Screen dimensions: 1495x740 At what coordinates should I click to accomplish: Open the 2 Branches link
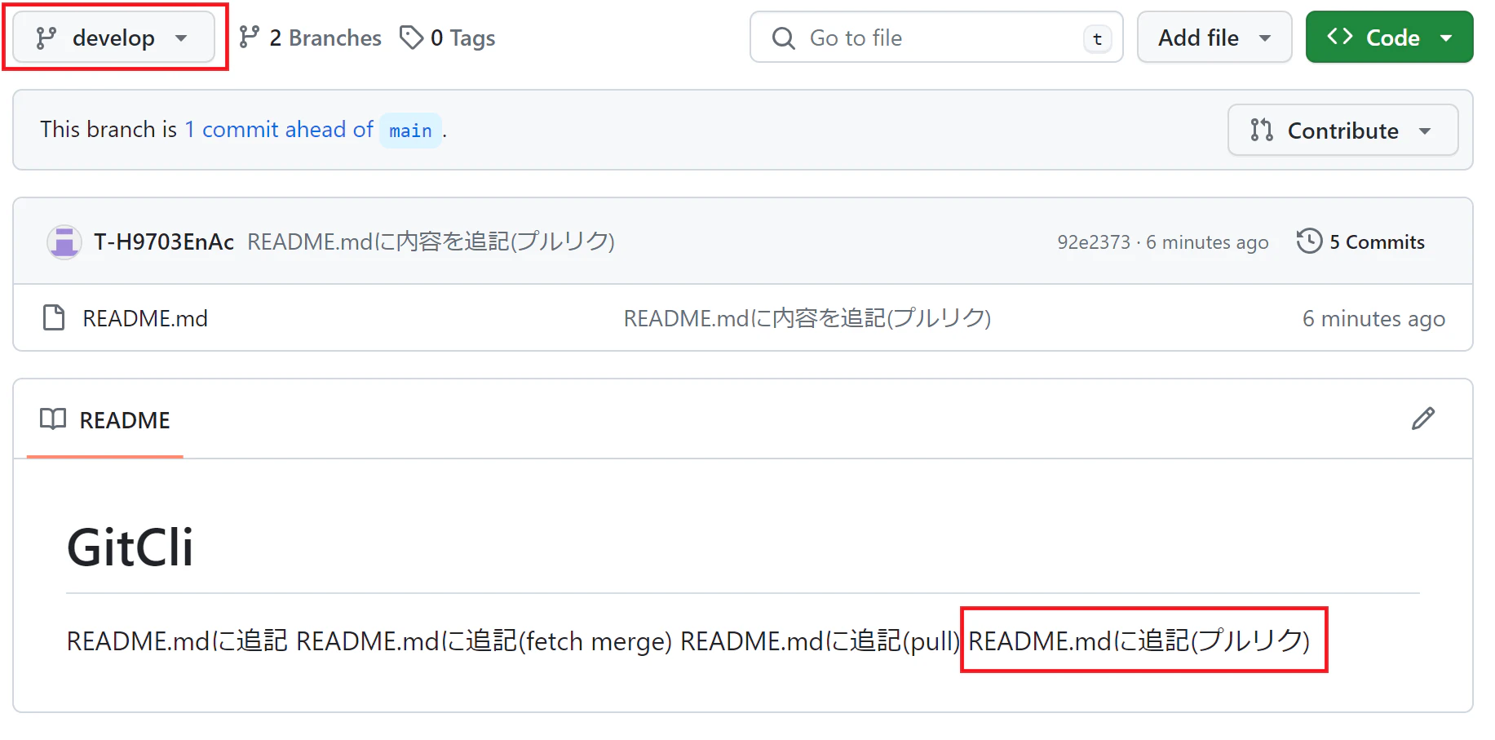(310, 38)
